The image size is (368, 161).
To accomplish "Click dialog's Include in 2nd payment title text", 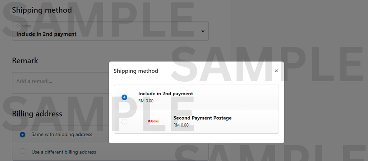I will 166,93.
